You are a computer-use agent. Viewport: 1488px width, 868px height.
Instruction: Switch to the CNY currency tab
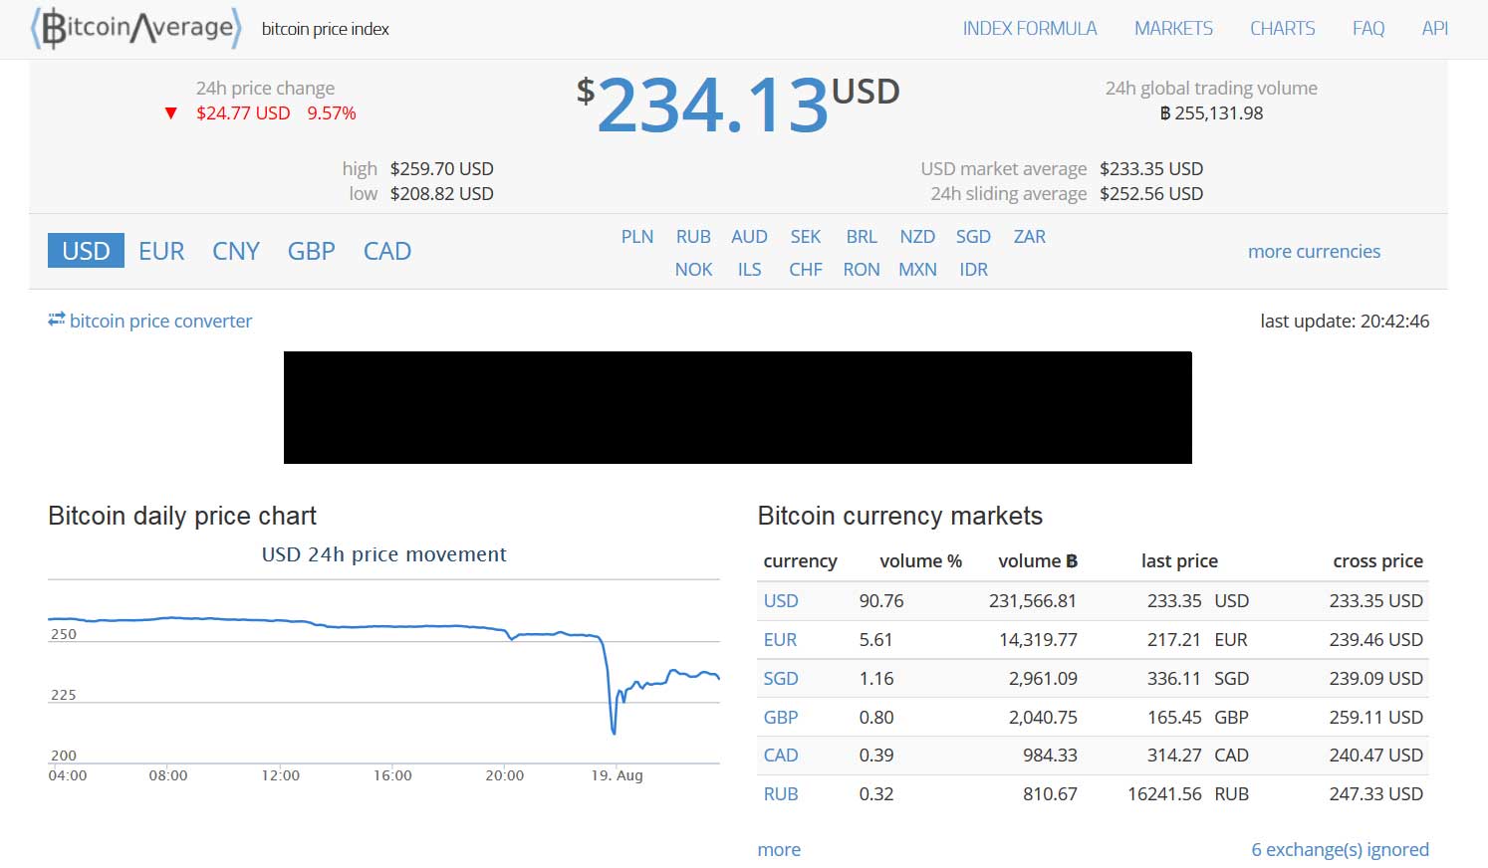[236, 251]
